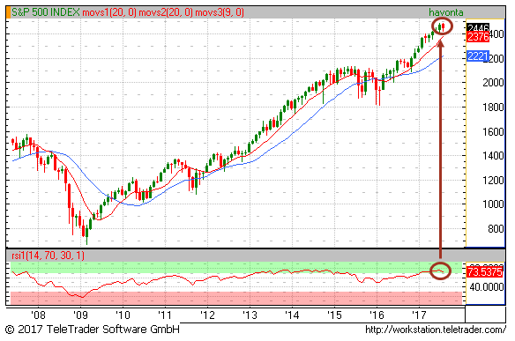Click the 73.5375 RSI value tag

(485, 271)
